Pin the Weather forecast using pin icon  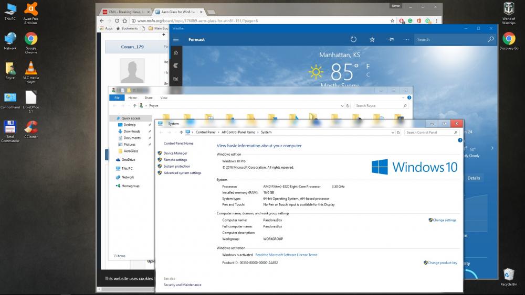coord(391,39)
